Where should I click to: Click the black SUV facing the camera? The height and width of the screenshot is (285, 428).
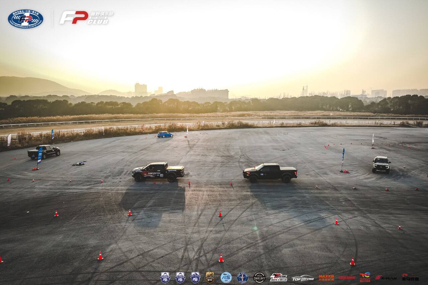pos(381,164)
